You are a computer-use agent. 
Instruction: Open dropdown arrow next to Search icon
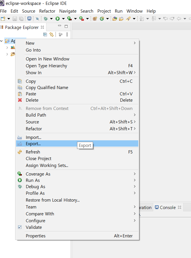point(134,19)
